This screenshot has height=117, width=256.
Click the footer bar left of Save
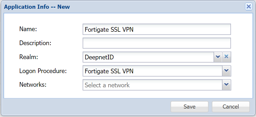pos(87,107)
